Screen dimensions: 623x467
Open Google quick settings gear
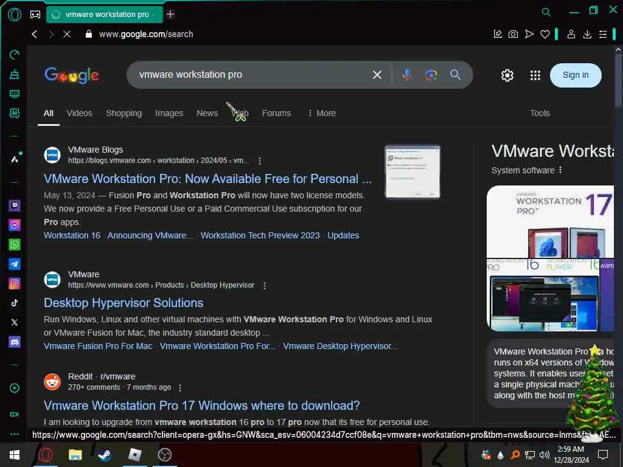[x=507, y=75]
